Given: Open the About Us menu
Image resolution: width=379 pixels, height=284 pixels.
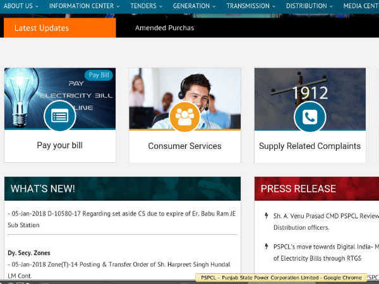Looking at the screenshot, I should [x=21, y=6].
